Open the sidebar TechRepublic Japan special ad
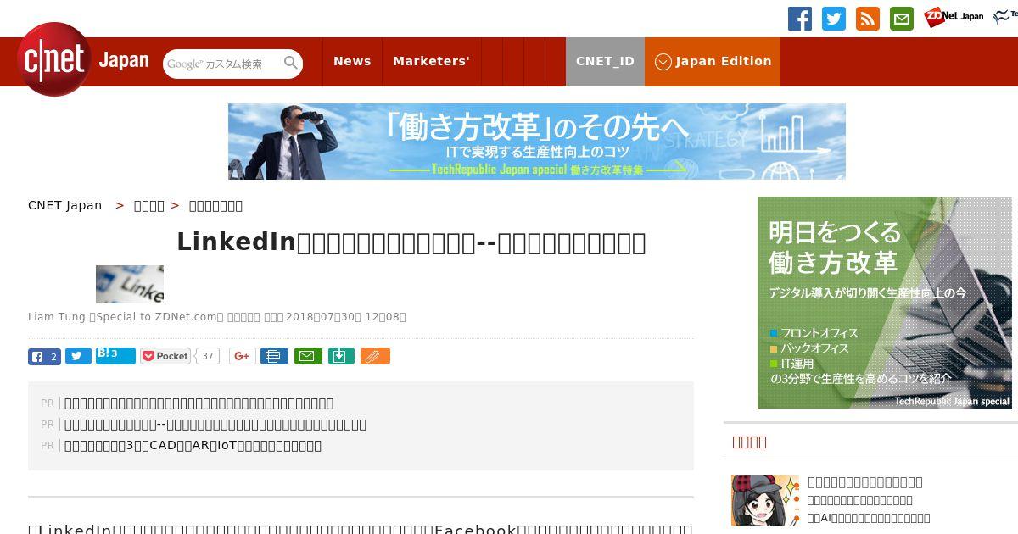The width and height of the screenshot is (1018, 534). click(x=884, y=303)
